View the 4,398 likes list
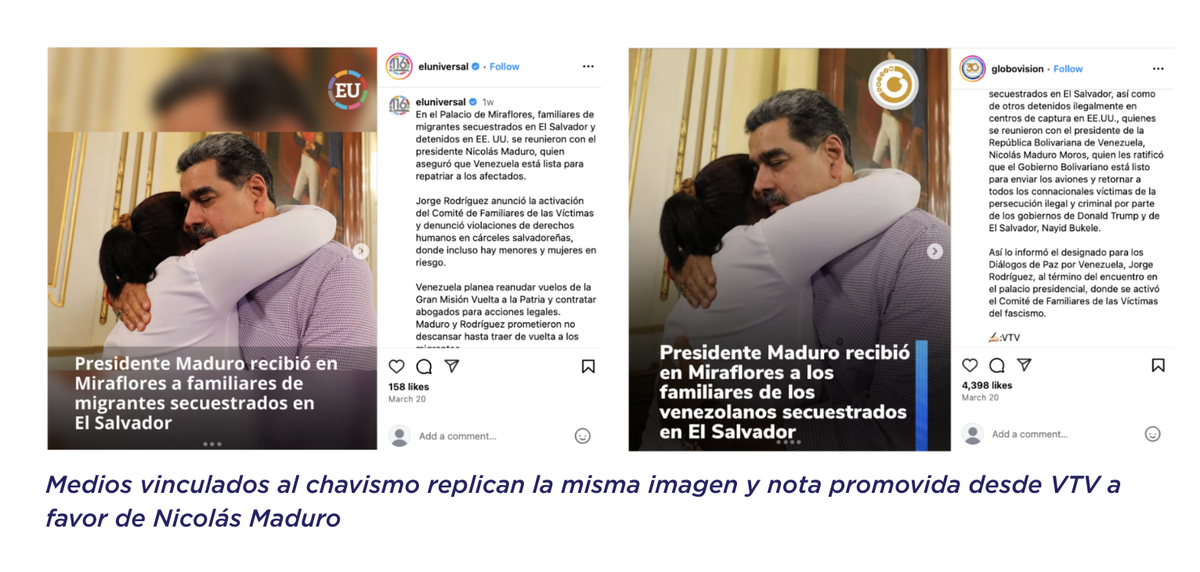This screenshot has width=1200, height=572. 987,385
